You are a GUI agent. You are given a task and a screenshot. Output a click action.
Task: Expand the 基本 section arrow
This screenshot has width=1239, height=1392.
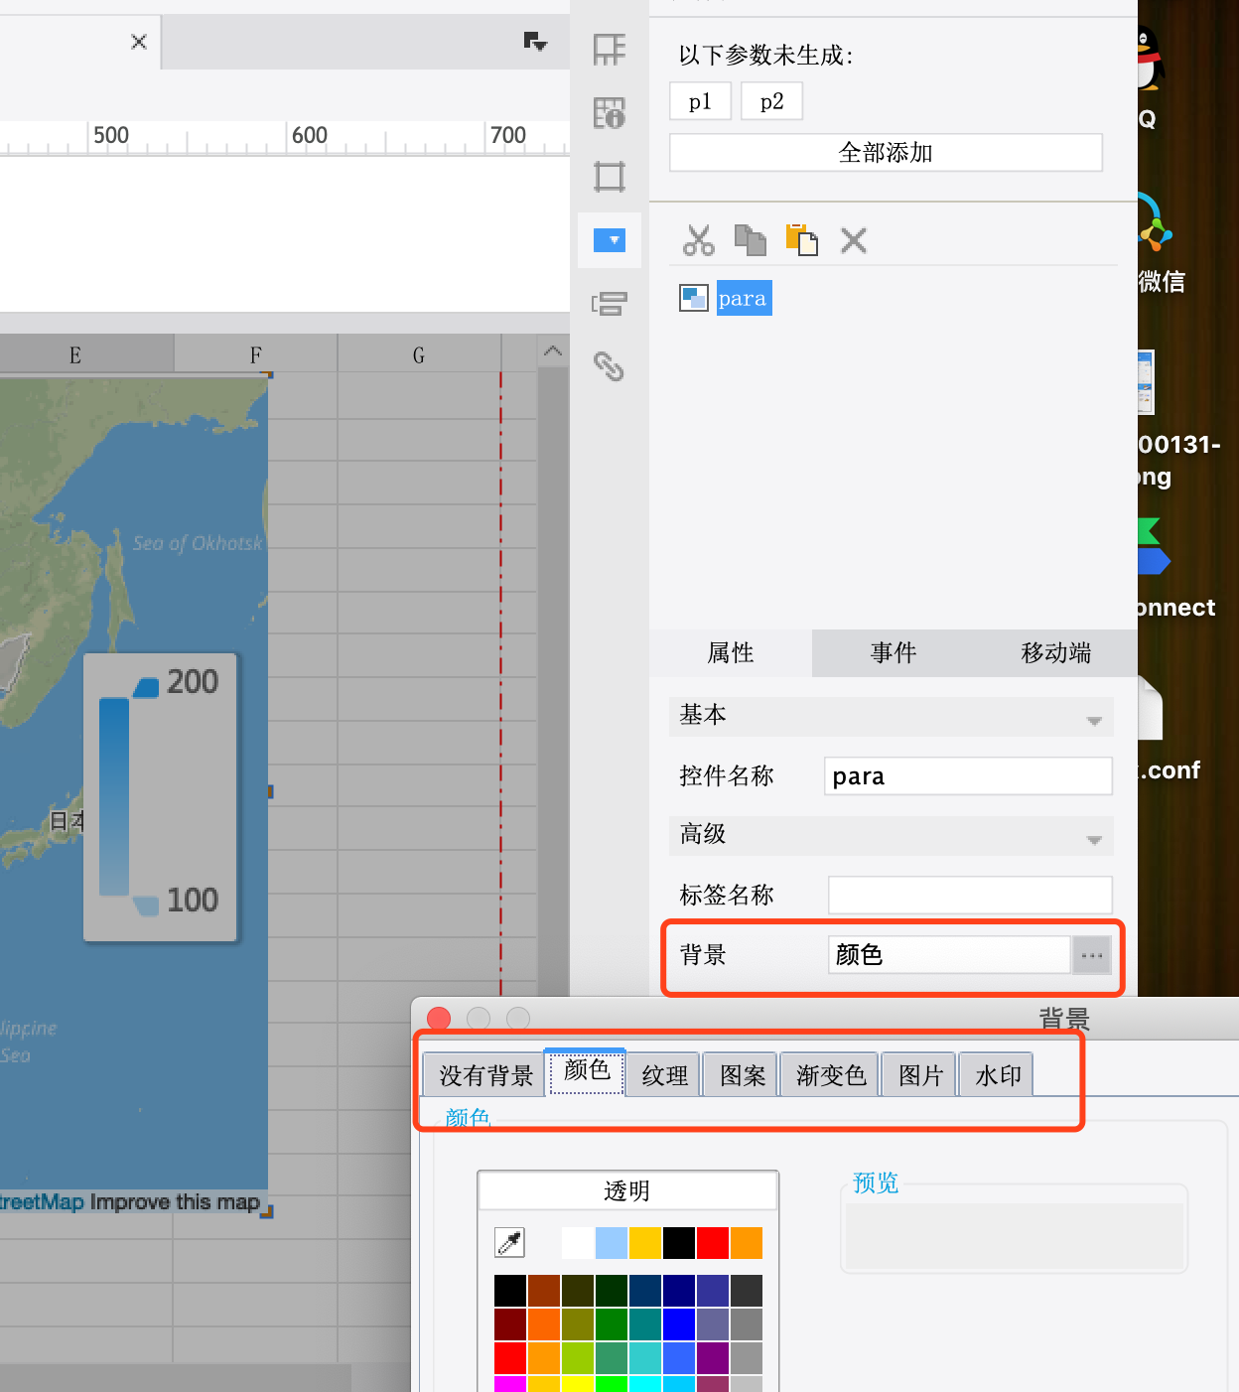(x=1094, y=720)
